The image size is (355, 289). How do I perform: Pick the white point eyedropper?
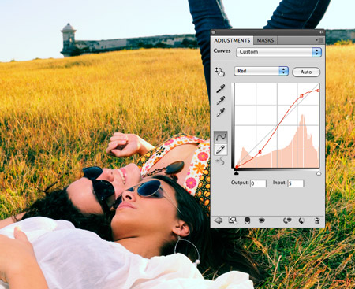click(x=221, y=112)
